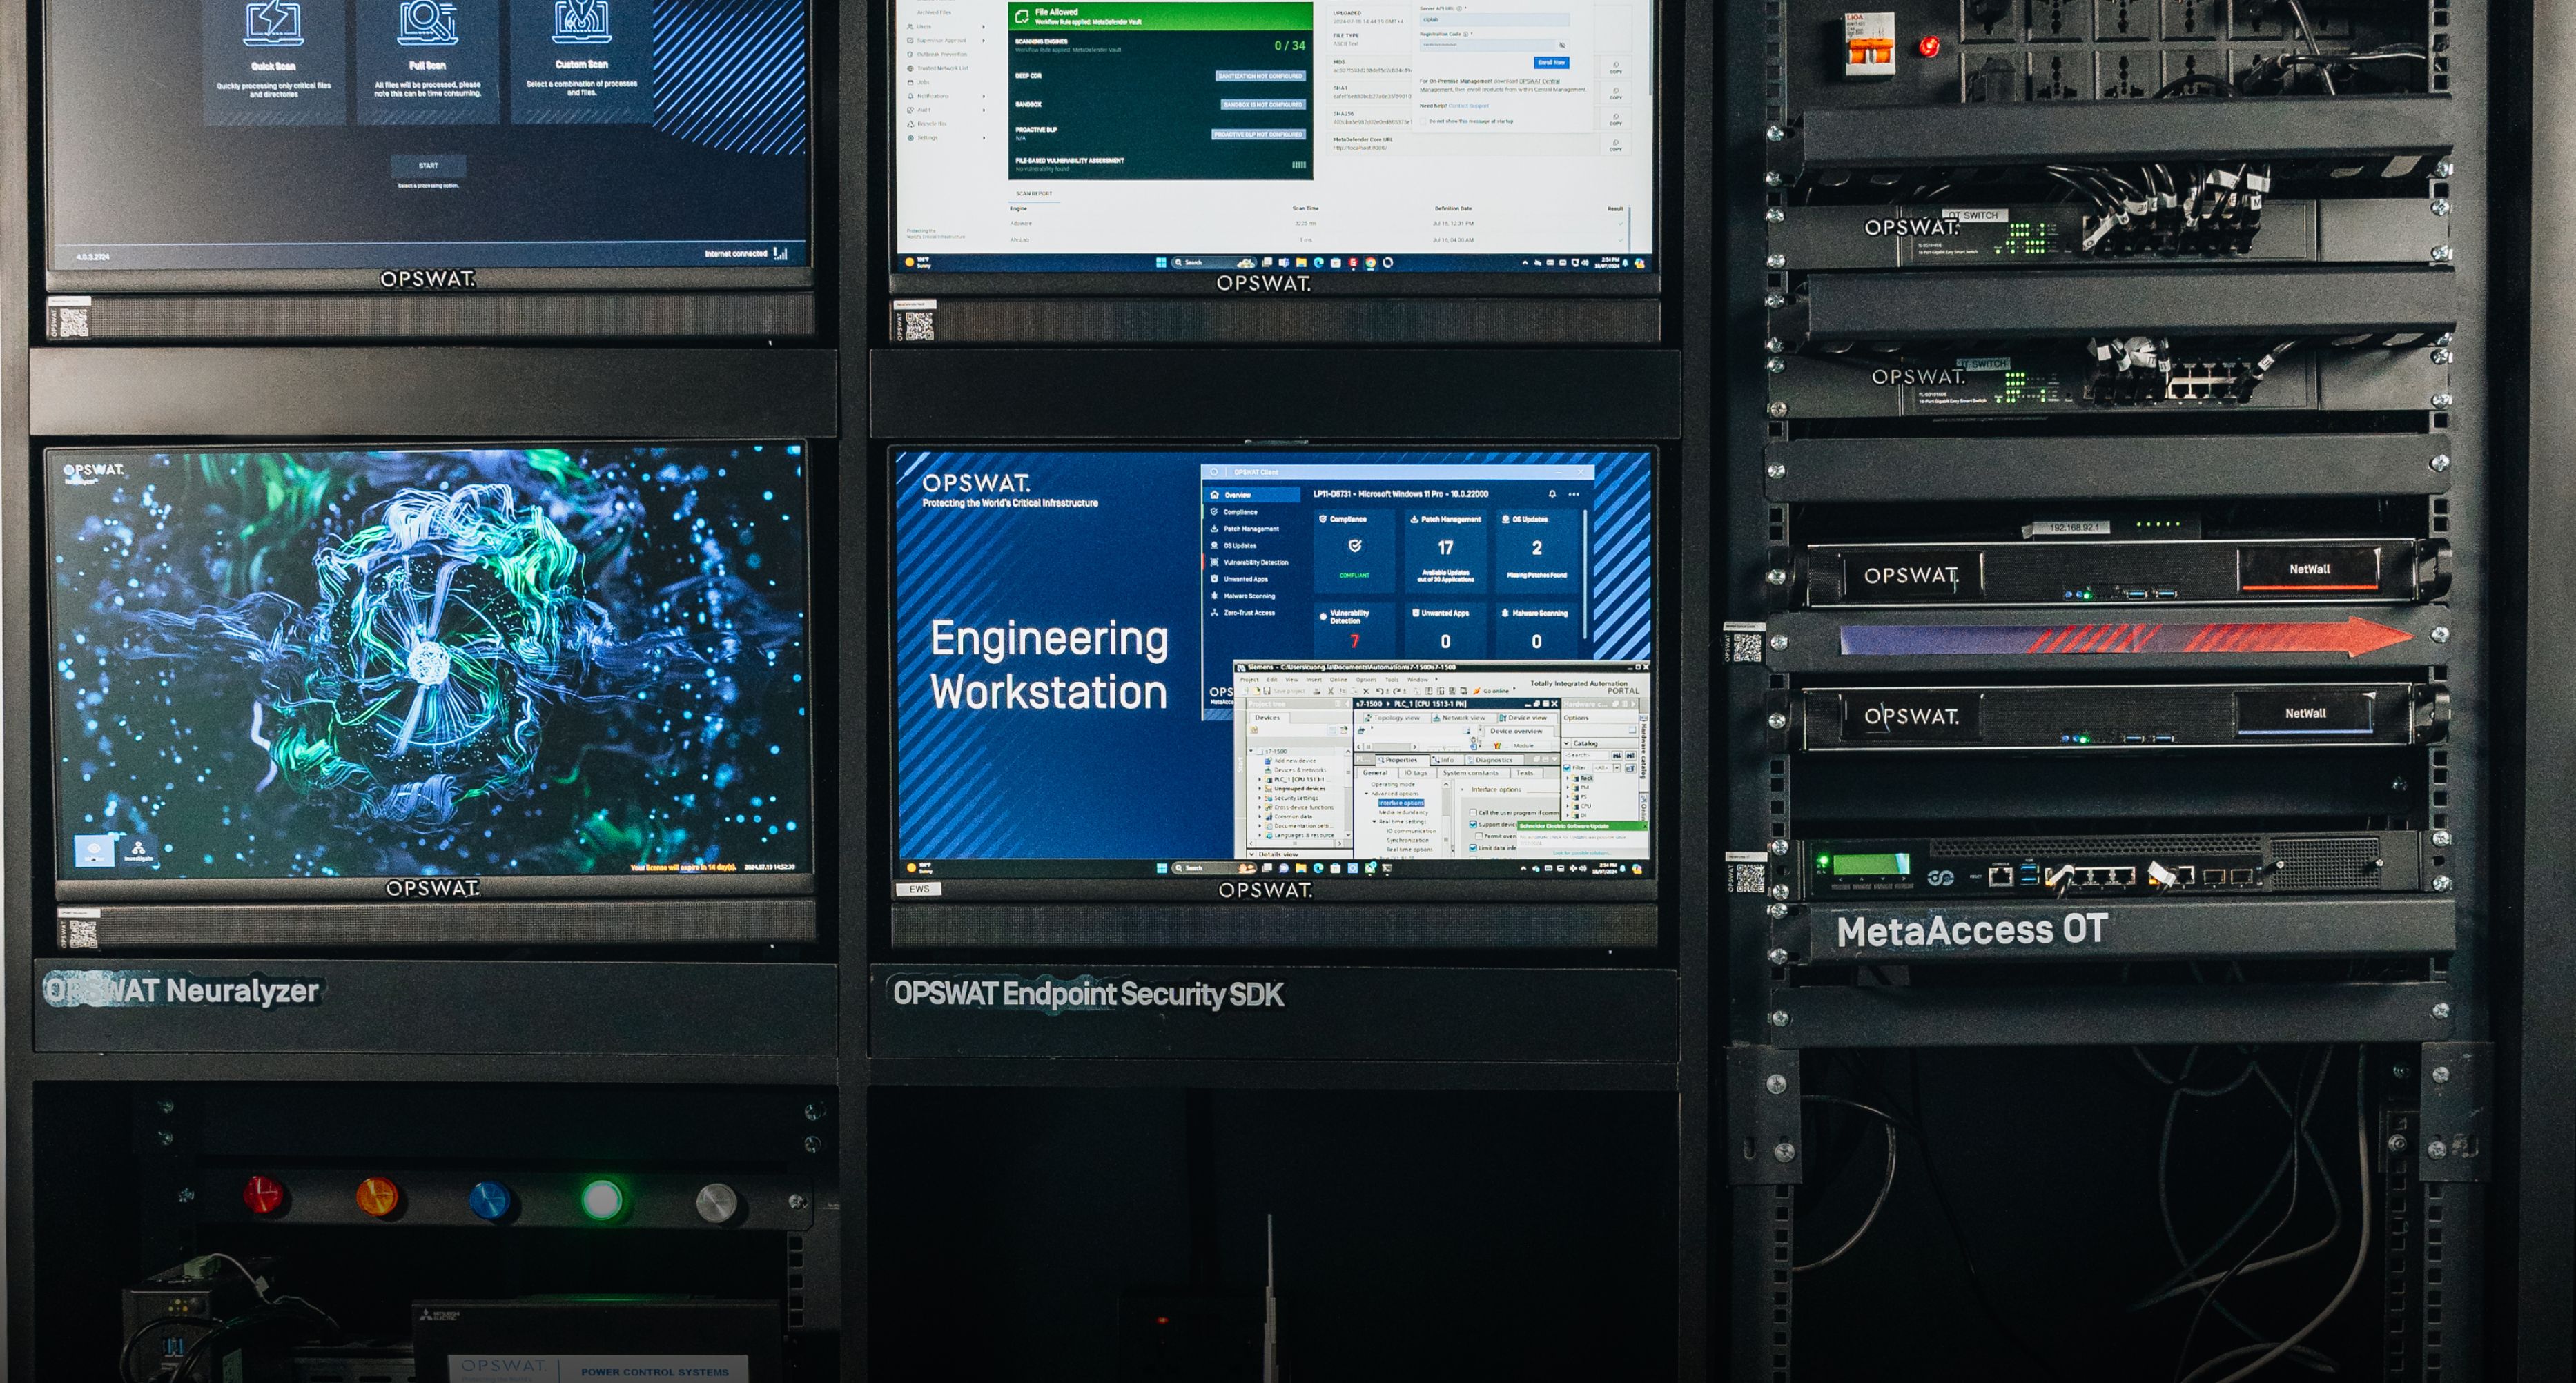The image size is (2576, 1383).
Task: Toggle Call the user program checkbox
Action: 1473,813
